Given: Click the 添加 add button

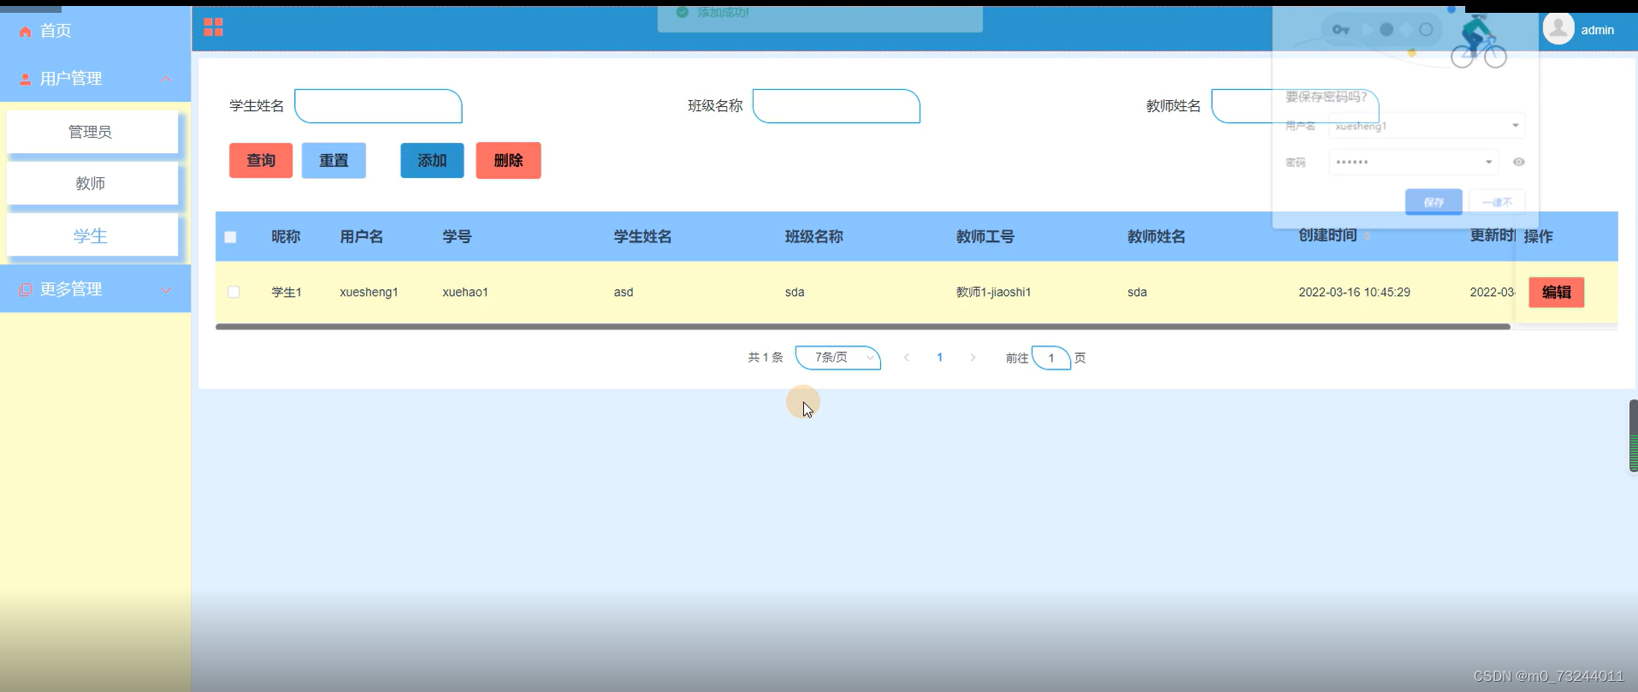Looking at the screenshot, I should click(x=432, y=160).
